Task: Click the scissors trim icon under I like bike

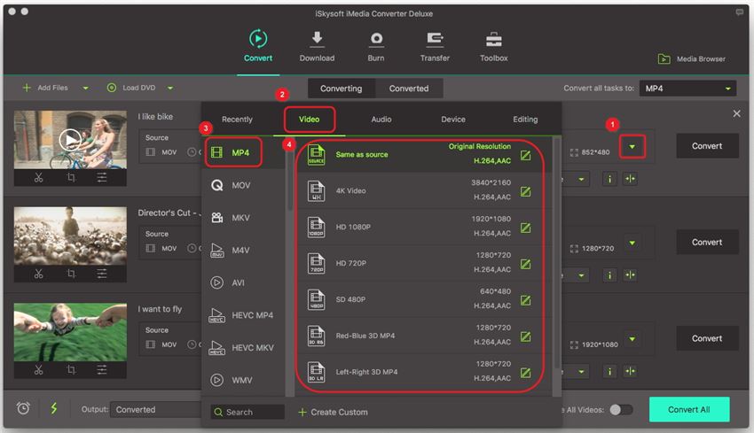Action: (39, 177)
